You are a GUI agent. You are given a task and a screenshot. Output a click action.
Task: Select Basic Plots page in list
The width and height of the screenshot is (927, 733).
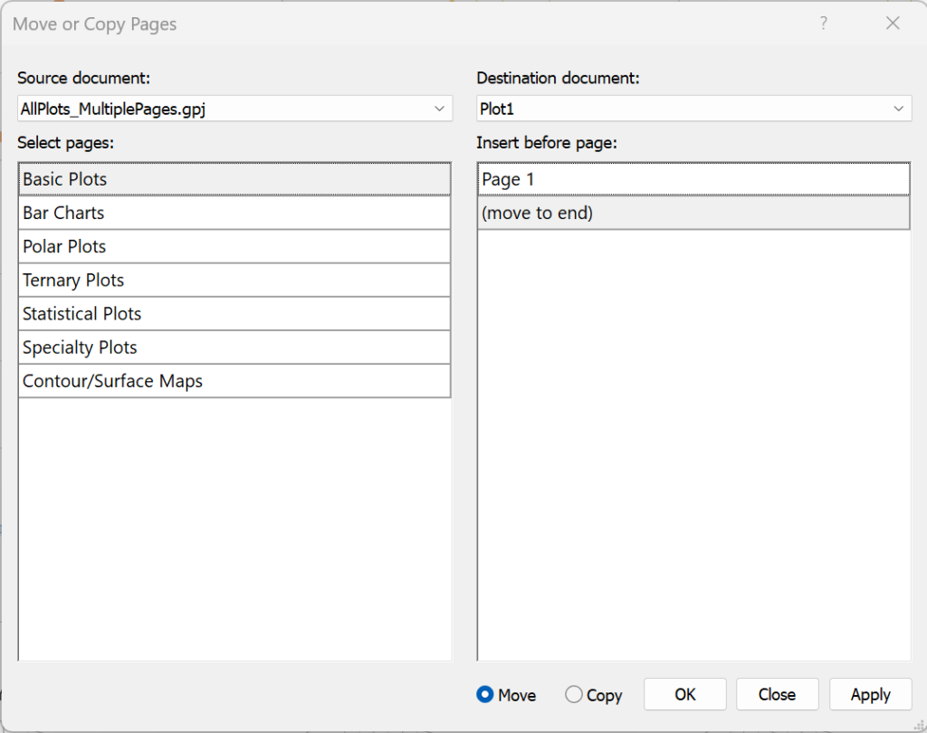tap(234, 179)
